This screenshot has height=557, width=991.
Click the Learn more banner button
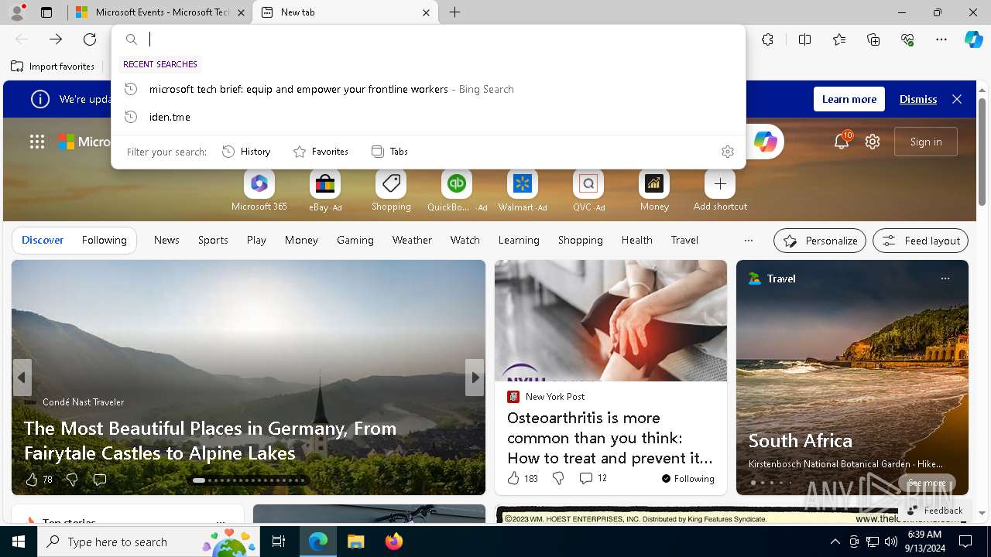[849, 99]
